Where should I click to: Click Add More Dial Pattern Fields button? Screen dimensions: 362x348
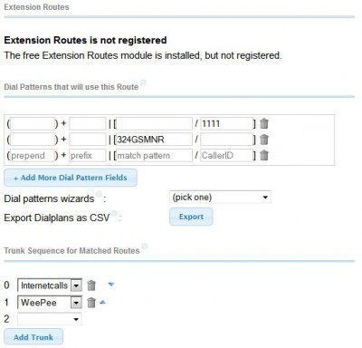click(x=71, y=178)
